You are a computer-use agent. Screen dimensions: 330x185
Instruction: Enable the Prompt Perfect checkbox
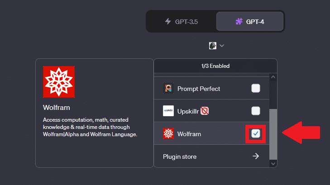click(256, 88)
